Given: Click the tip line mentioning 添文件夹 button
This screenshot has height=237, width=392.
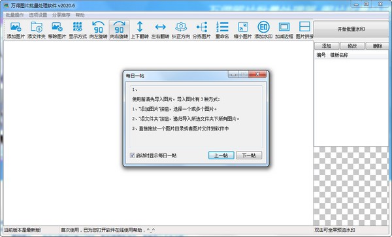Looking at the screenshot, I should 186,119.
